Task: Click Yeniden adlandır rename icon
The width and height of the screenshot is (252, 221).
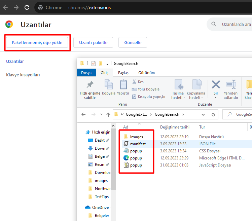Action: (231, 84)
